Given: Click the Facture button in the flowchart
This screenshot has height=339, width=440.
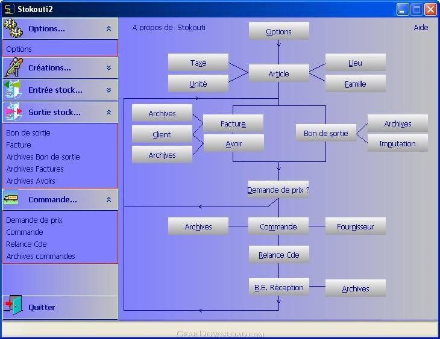Looking at the screenshot, I should (x=233, y=123).
